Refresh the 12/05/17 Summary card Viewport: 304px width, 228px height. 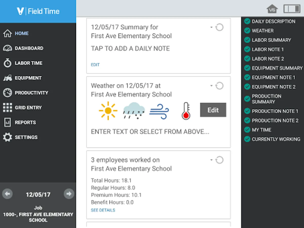219,27
